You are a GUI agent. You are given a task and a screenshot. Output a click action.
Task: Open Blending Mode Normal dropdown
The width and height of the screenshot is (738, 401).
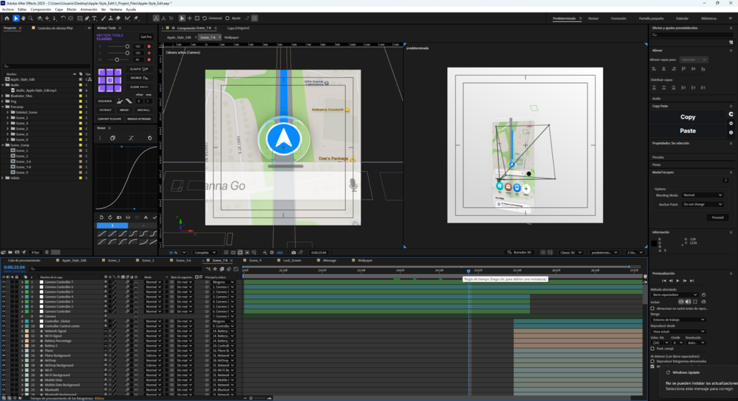702,195
